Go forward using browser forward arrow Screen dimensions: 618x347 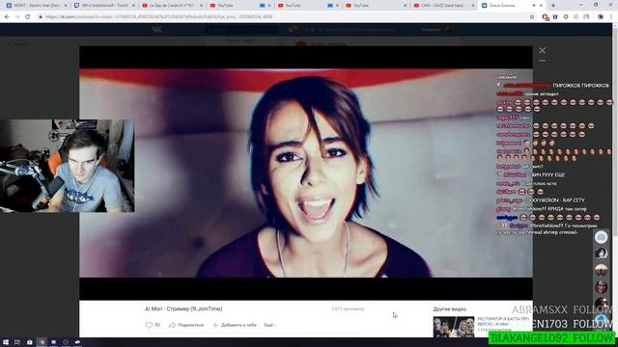(17, 17)
